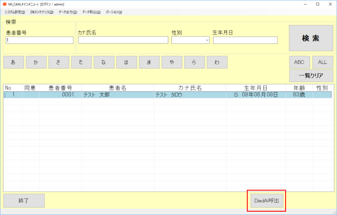Click the 患者番号 input field

[x=40, y=40]
